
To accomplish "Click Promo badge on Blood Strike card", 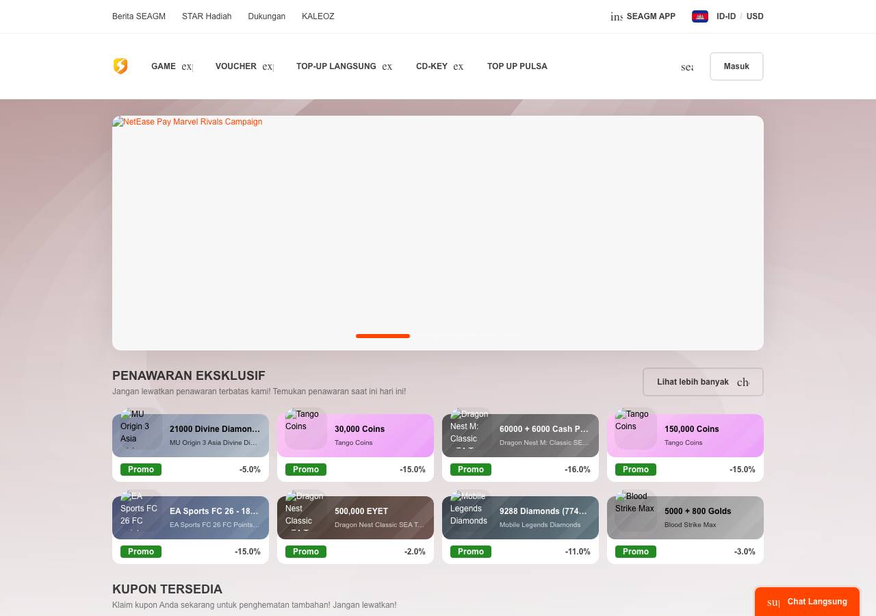I will 636,552.
